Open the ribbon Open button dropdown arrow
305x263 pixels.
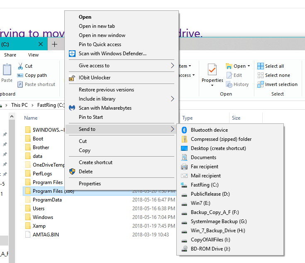coord(249,66)
